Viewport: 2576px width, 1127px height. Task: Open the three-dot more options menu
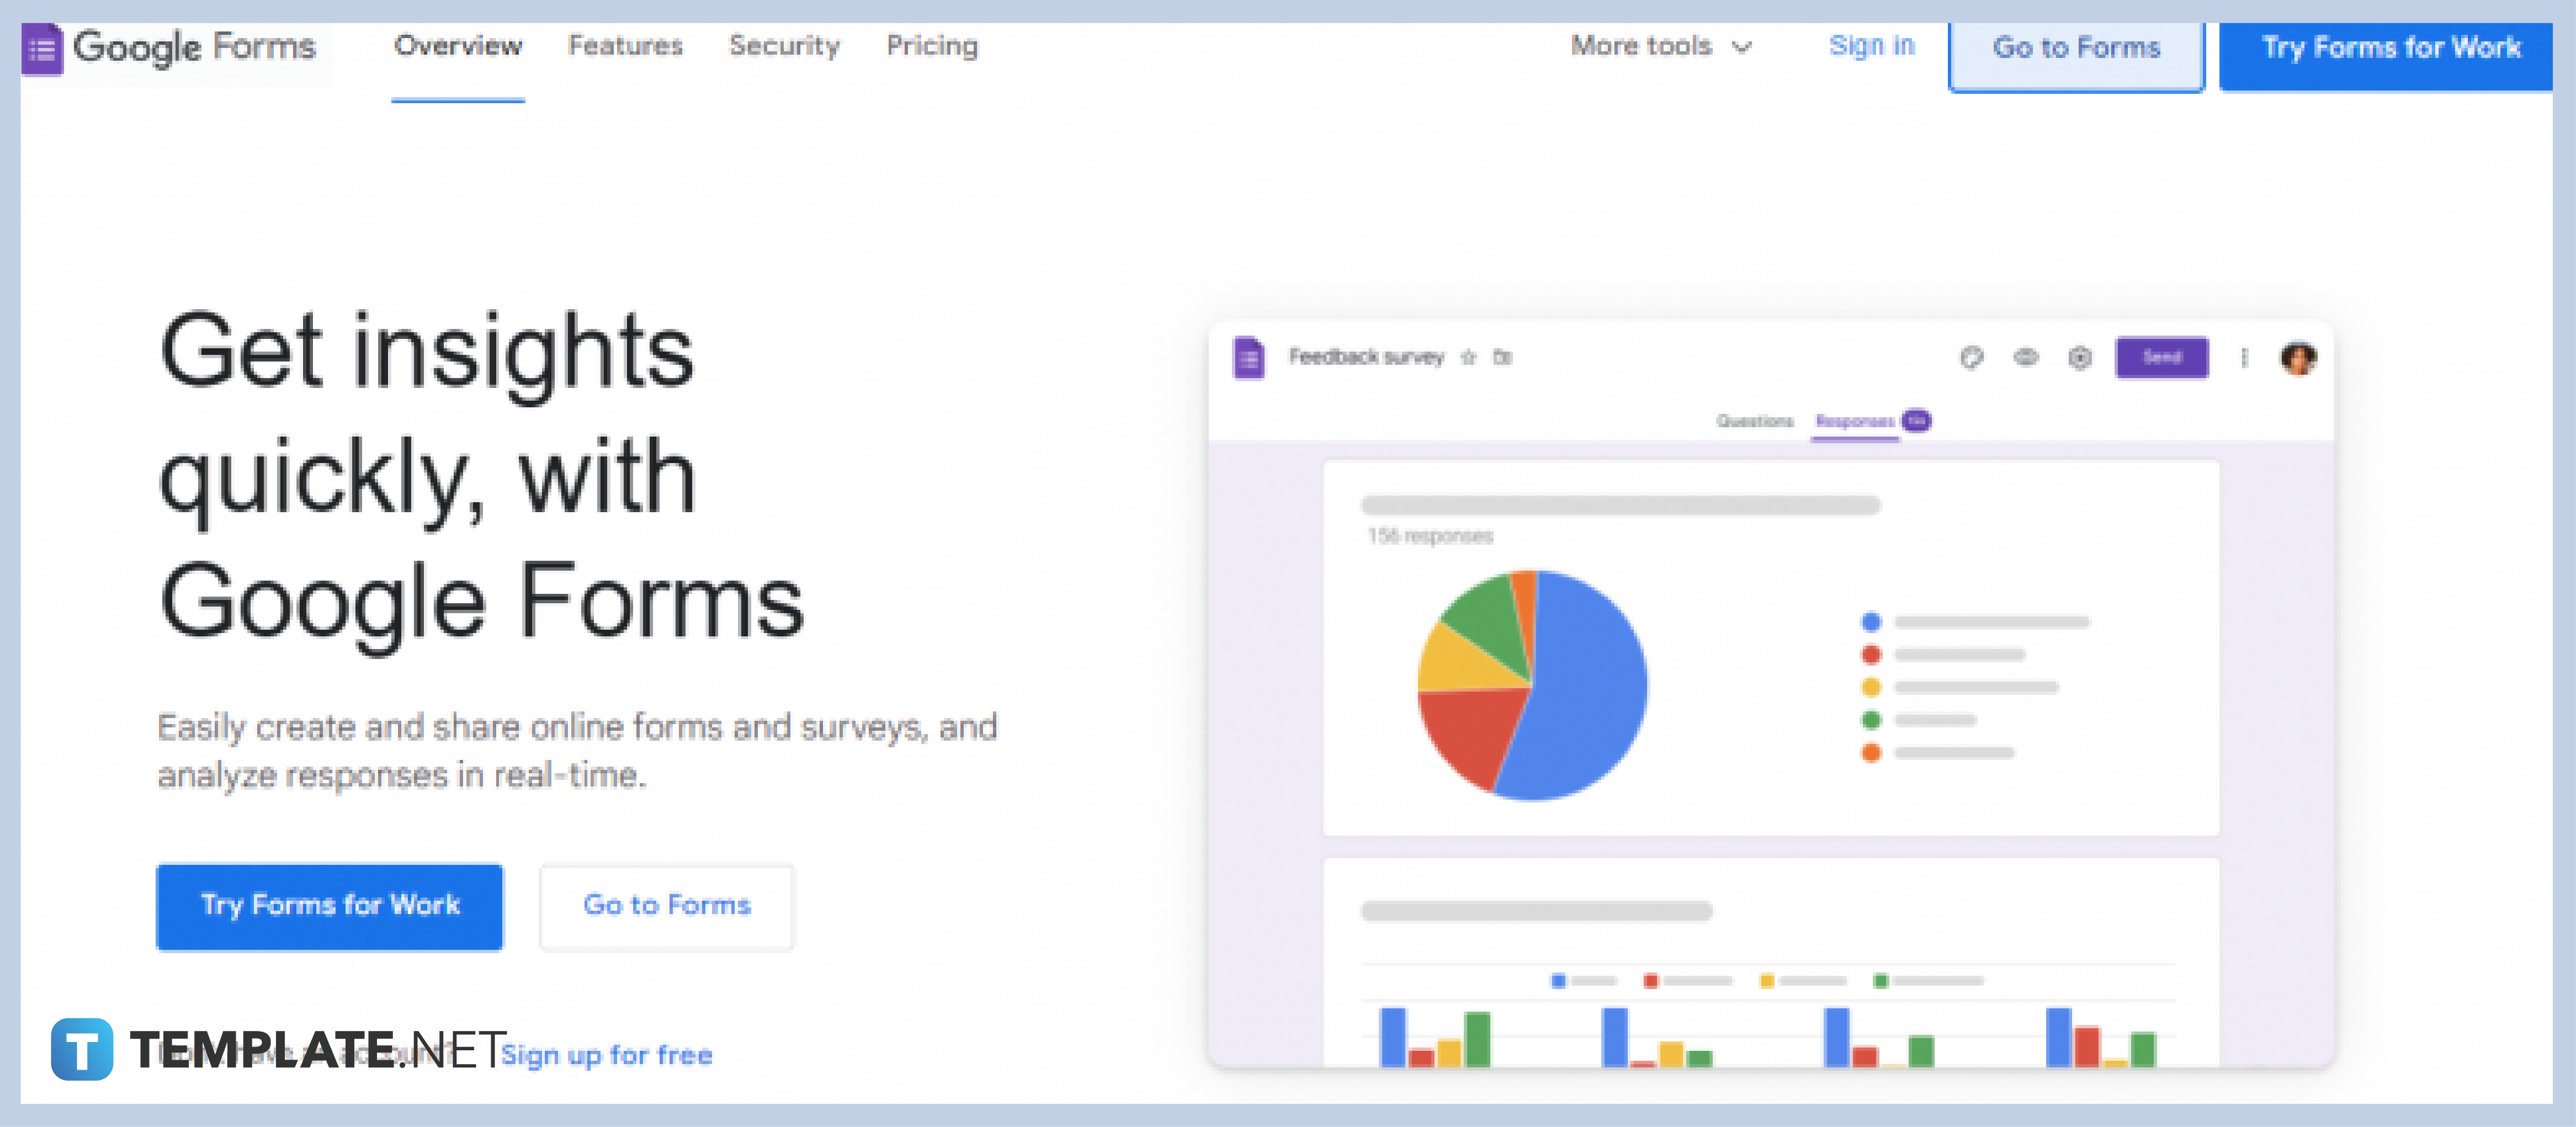click(2244, 357)
